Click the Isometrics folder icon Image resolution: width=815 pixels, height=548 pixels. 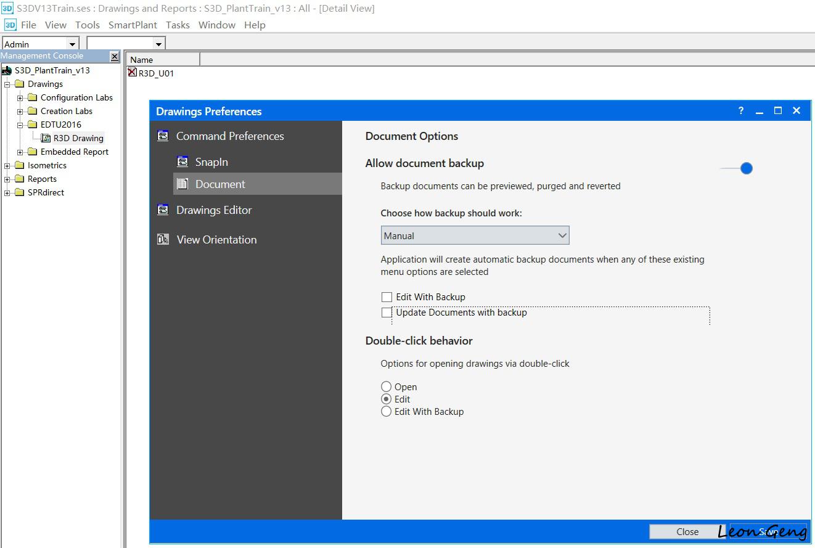coord(19,165)
